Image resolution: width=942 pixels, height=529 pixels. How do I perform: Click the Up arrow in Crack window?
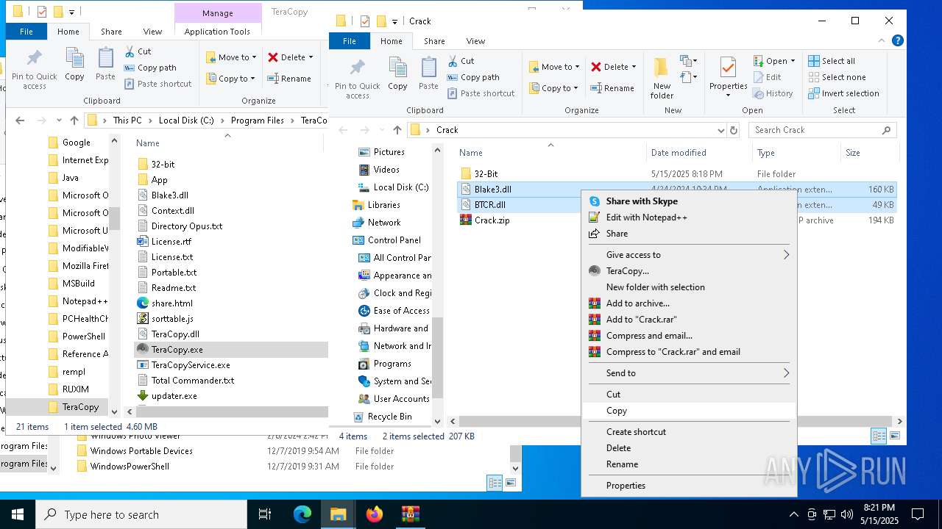tap(397, 130)
